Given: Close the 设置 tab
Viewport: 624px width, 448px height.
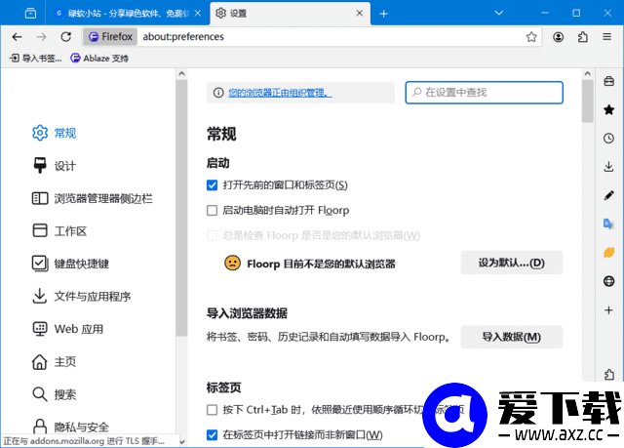Looking at the screenshot, I should coord(360,13).
